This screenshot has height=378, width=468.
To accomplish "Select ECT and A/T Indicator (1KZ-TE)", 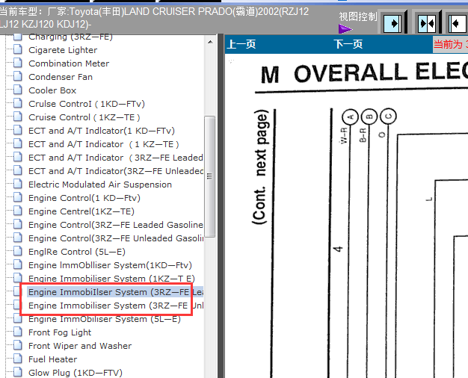I will pos(104,144).
